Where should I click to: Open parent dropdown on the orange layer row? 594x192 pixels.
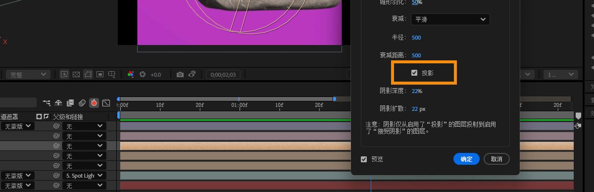[85, 146]
